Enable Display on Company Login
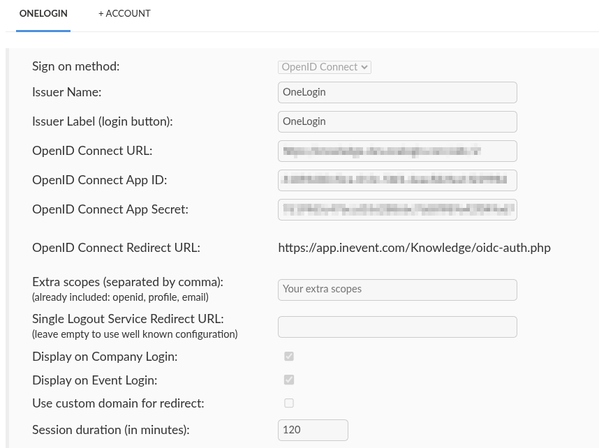The width and height of the screenshot is (599, 448). tap(288, 356)
